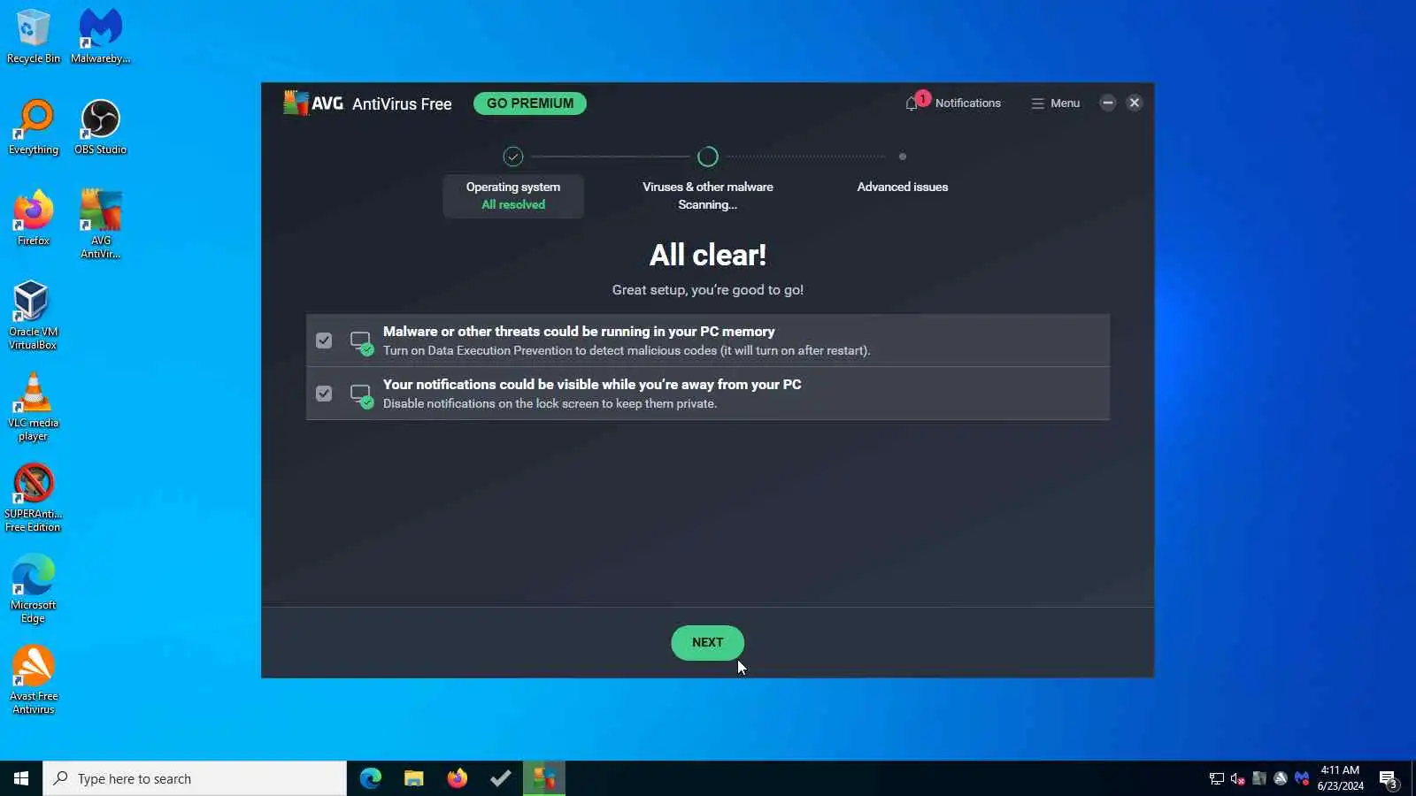Click the muted volume tray icon

tap(1238, 778)
